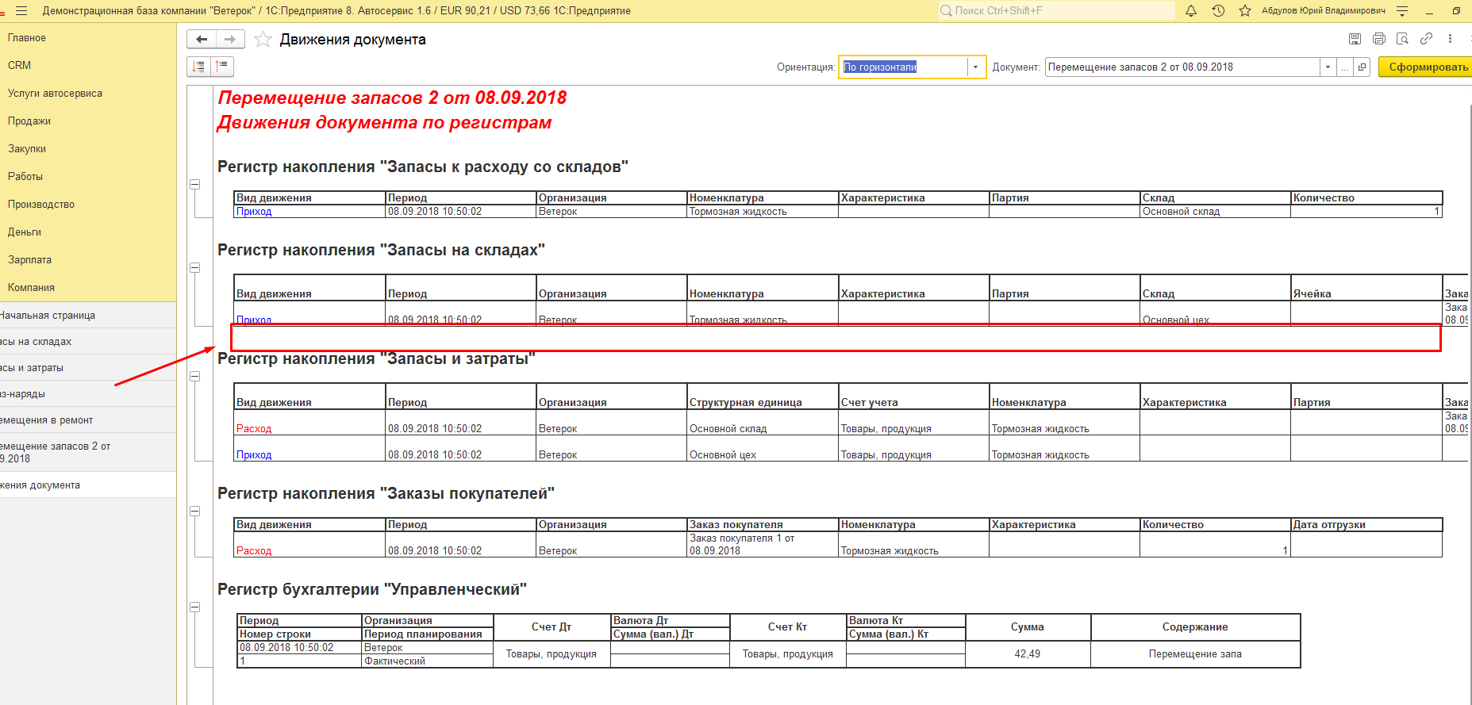Switch to the 'емещения в ремонт' tab
Image resolution: width=1472 pixels, height=705 pixels.
pos(88,420)
